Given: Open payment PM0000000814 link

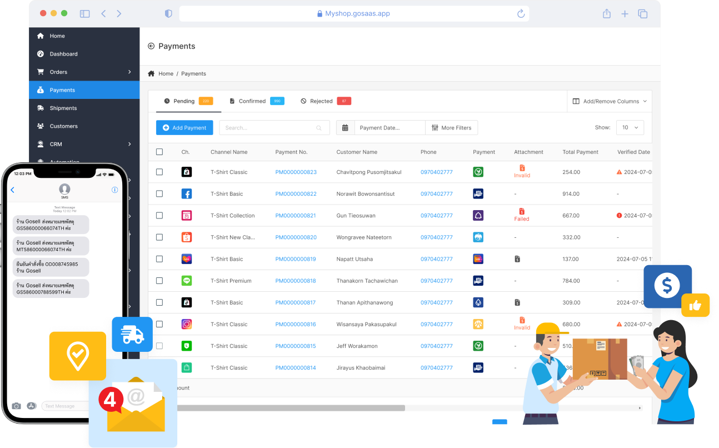Looking at the screenshot, I should pos(296,368).
